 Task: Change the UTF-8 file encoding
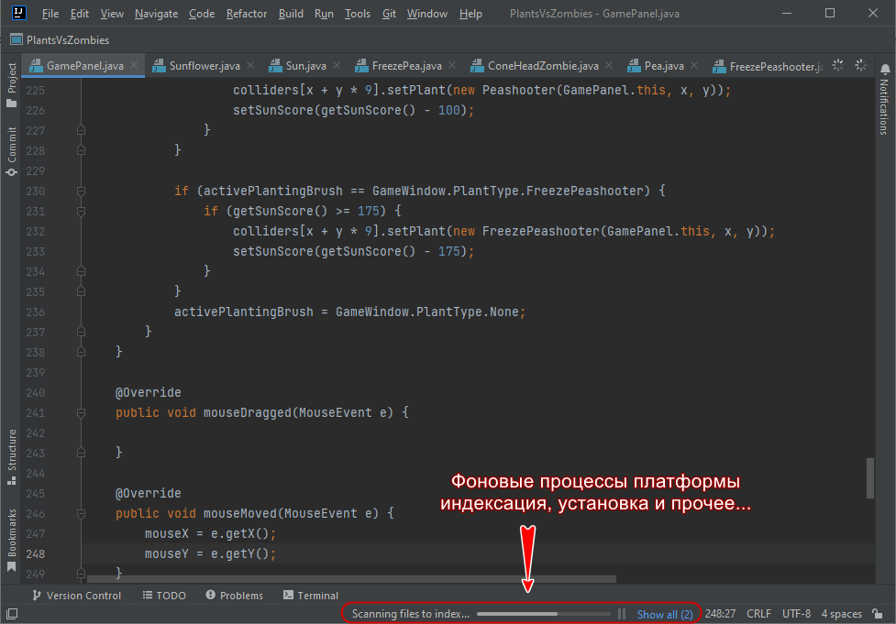point(796,614)
